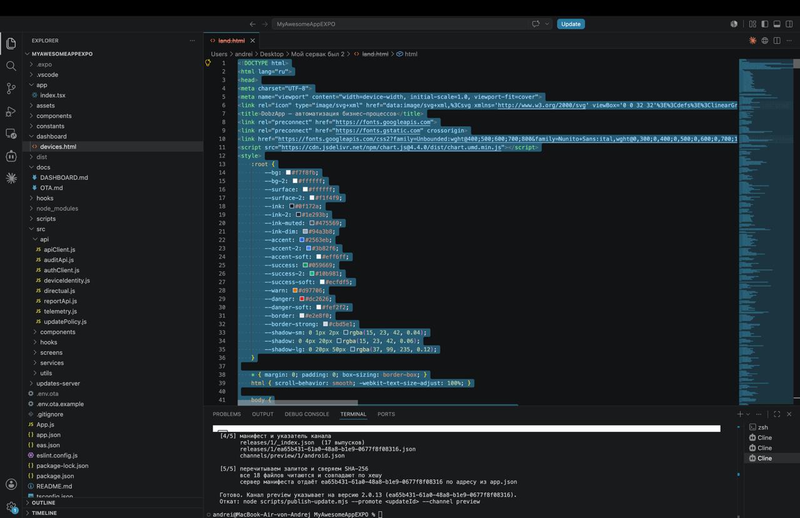Open the color picker for --warn #d97706
The width and height of the screenshot is (800, 518).
coord(295,291)
